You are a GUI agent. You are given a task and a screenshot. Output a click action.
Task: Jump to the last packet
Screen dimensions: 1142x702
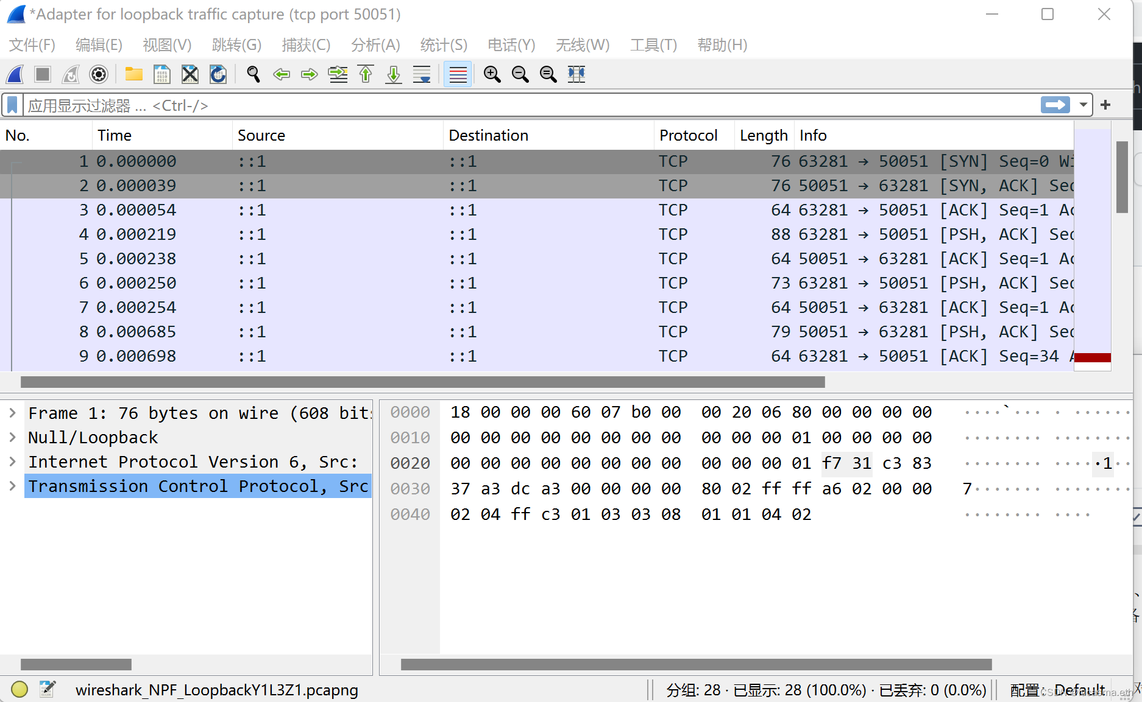(394, 74)
